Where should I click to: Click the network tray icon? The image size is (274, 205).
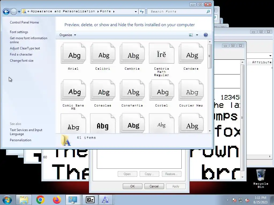point(241,200)
